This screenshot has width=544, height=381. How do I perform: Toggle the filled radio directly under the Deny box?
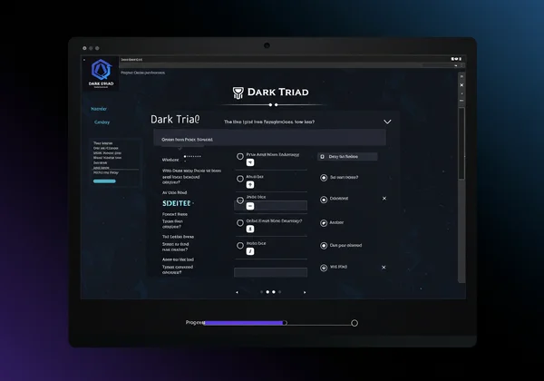point(324,178)
